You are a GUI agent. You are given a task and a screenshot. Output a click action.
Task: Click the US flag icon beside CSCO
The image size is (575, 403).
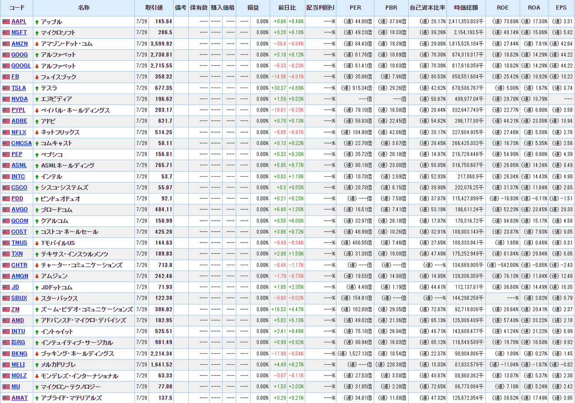pos(6,188)
